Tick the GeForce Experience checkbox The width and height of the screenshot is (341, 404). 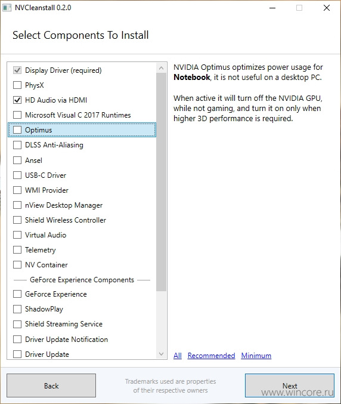tap(17, 294)
